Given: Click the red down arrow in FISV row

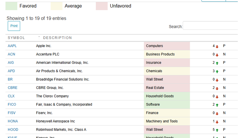Looking at the screenshot, I should [x=217, y=114].
